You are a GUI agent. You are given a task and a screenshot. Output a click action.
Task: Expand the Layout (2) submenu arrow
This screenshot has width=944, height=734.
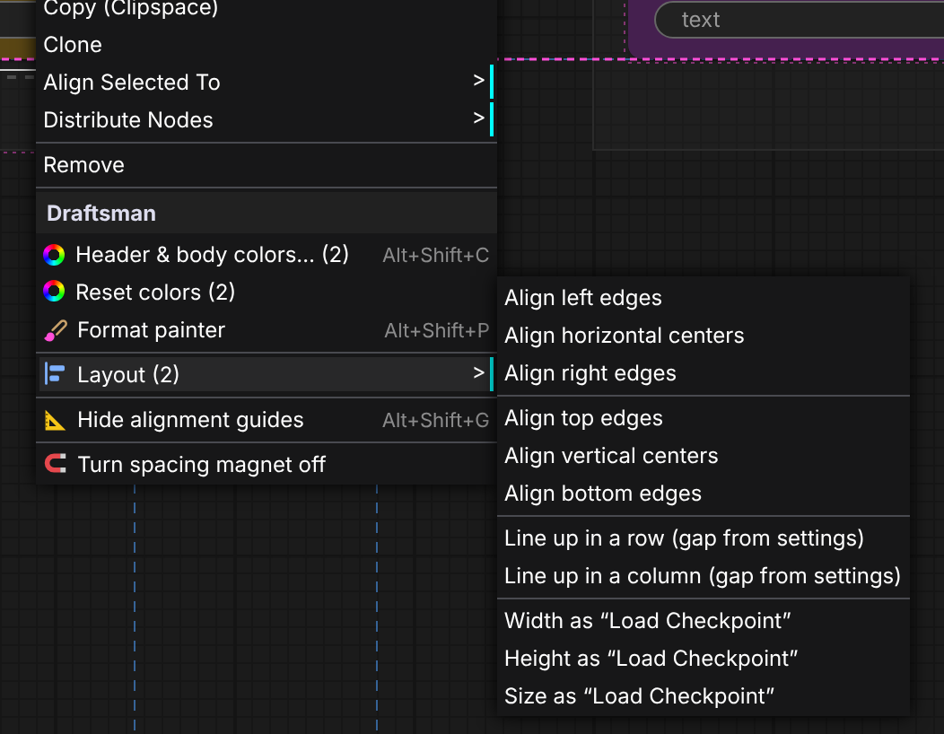pos(478,373)
